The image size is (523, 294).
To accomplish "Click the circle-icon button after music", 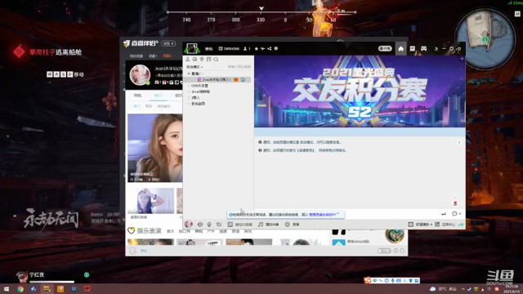I will click(x=293, y=225).
